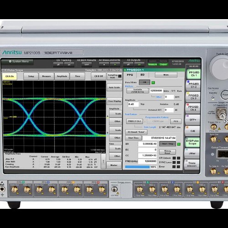Open the O/E module panel
The height and width of the screenshot is (228, 228).
192,131
